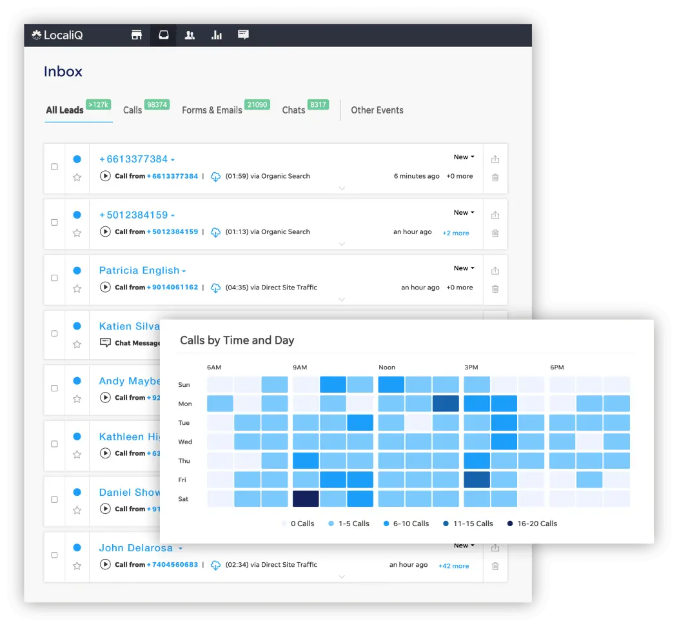Play the call recording from +5012384159
The width and height of the screenshot is (679, 628).
(x=105, y=231)
